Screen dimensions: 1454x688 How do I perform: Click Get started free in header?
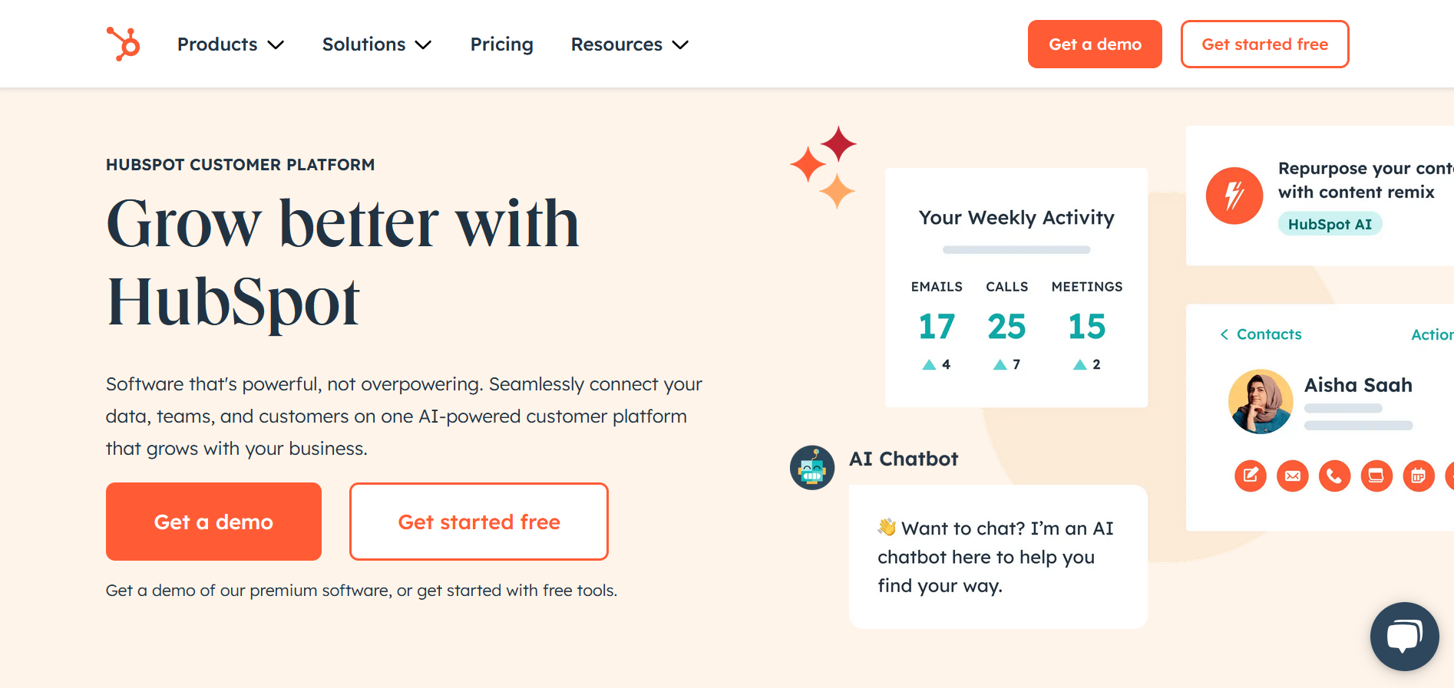tap(1264, 44)
